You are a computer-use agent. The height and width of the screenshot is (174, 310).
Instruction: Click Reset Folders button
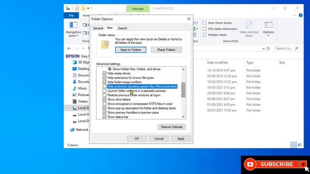pyautogui.click(x=166, y=50)
